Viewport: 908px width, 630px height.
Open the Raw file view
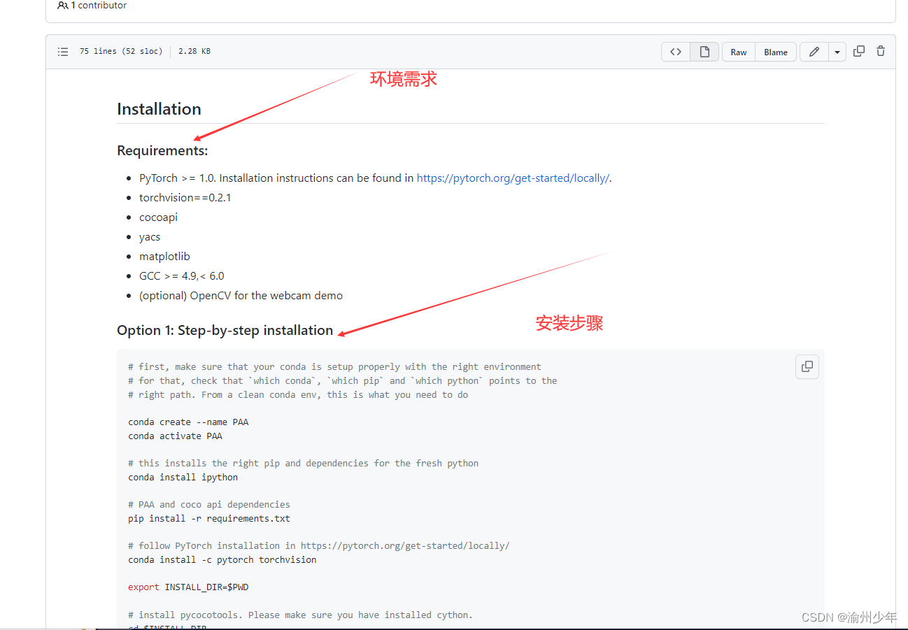738,51
